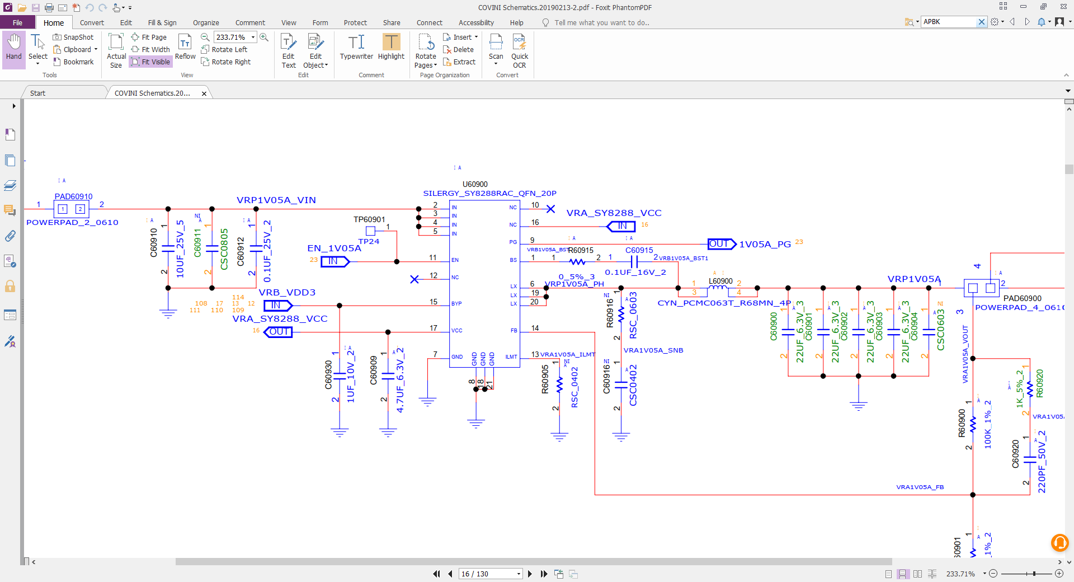Open Reflow view
The image size is (1074, 582).
pos(185,47)
